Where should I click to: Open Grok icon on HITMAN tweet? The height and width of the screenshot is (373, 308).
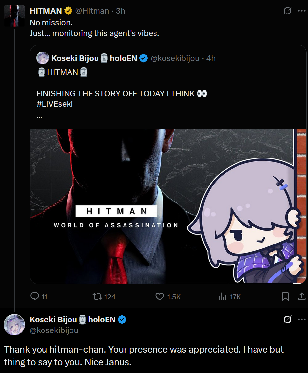click(287, 11)
